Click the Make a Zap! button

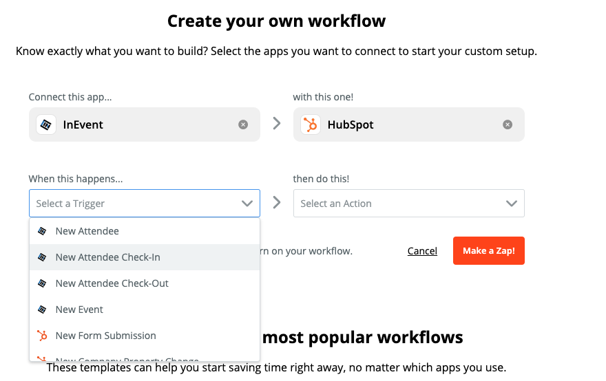click(489, 250)
